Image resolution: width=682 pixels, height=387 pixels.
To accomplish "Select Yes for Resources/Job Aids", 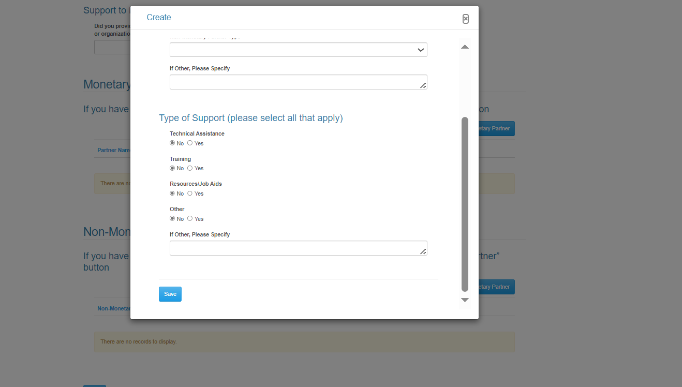I will [x=190, y=193].
